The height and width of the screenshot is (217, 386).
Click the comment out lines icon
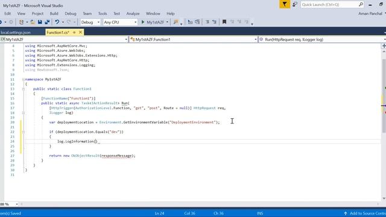coord(190,22)
